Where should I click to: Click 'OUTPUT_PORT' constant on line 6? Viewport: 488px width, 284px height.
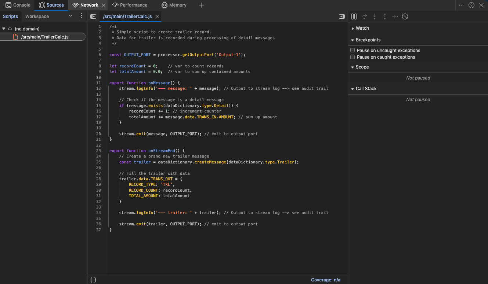coord(137,55)
